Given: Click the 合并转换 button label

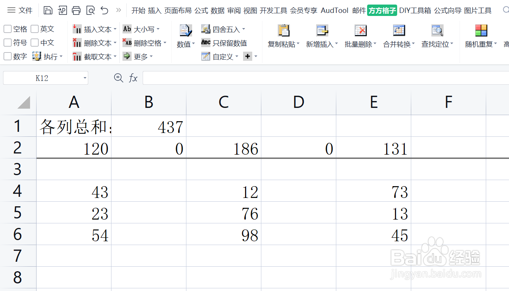Looking at the screenshot, I should (x=397, y=44).
